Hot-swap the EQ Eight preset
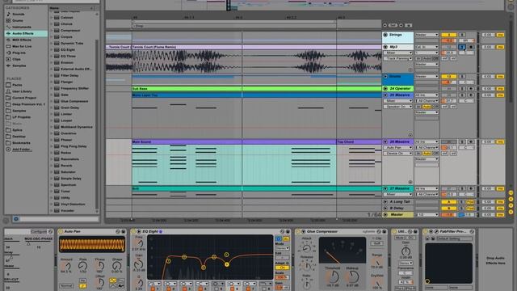Viewport: 517px width, 291px height. tap(282, 232)
